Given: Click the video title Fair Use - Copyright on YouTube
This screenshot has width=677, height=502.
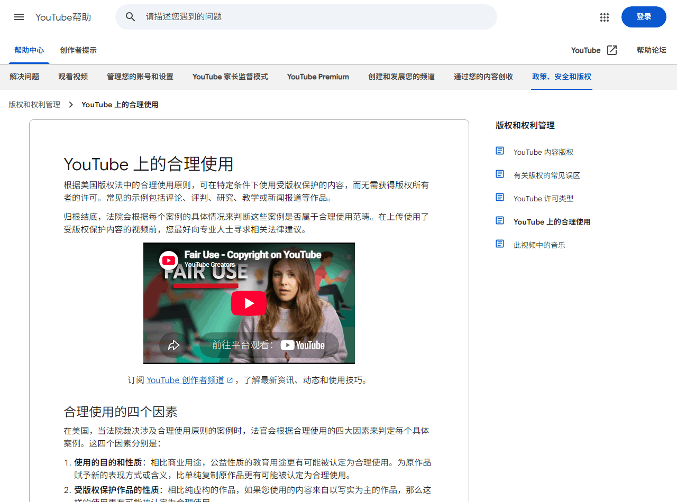Looking at the screenshot, I should pos(253,255).
